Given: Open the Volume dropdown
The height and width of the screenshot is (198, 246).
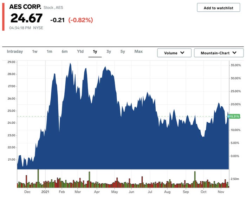Looking at the screenshot, I should coord(174,53).
